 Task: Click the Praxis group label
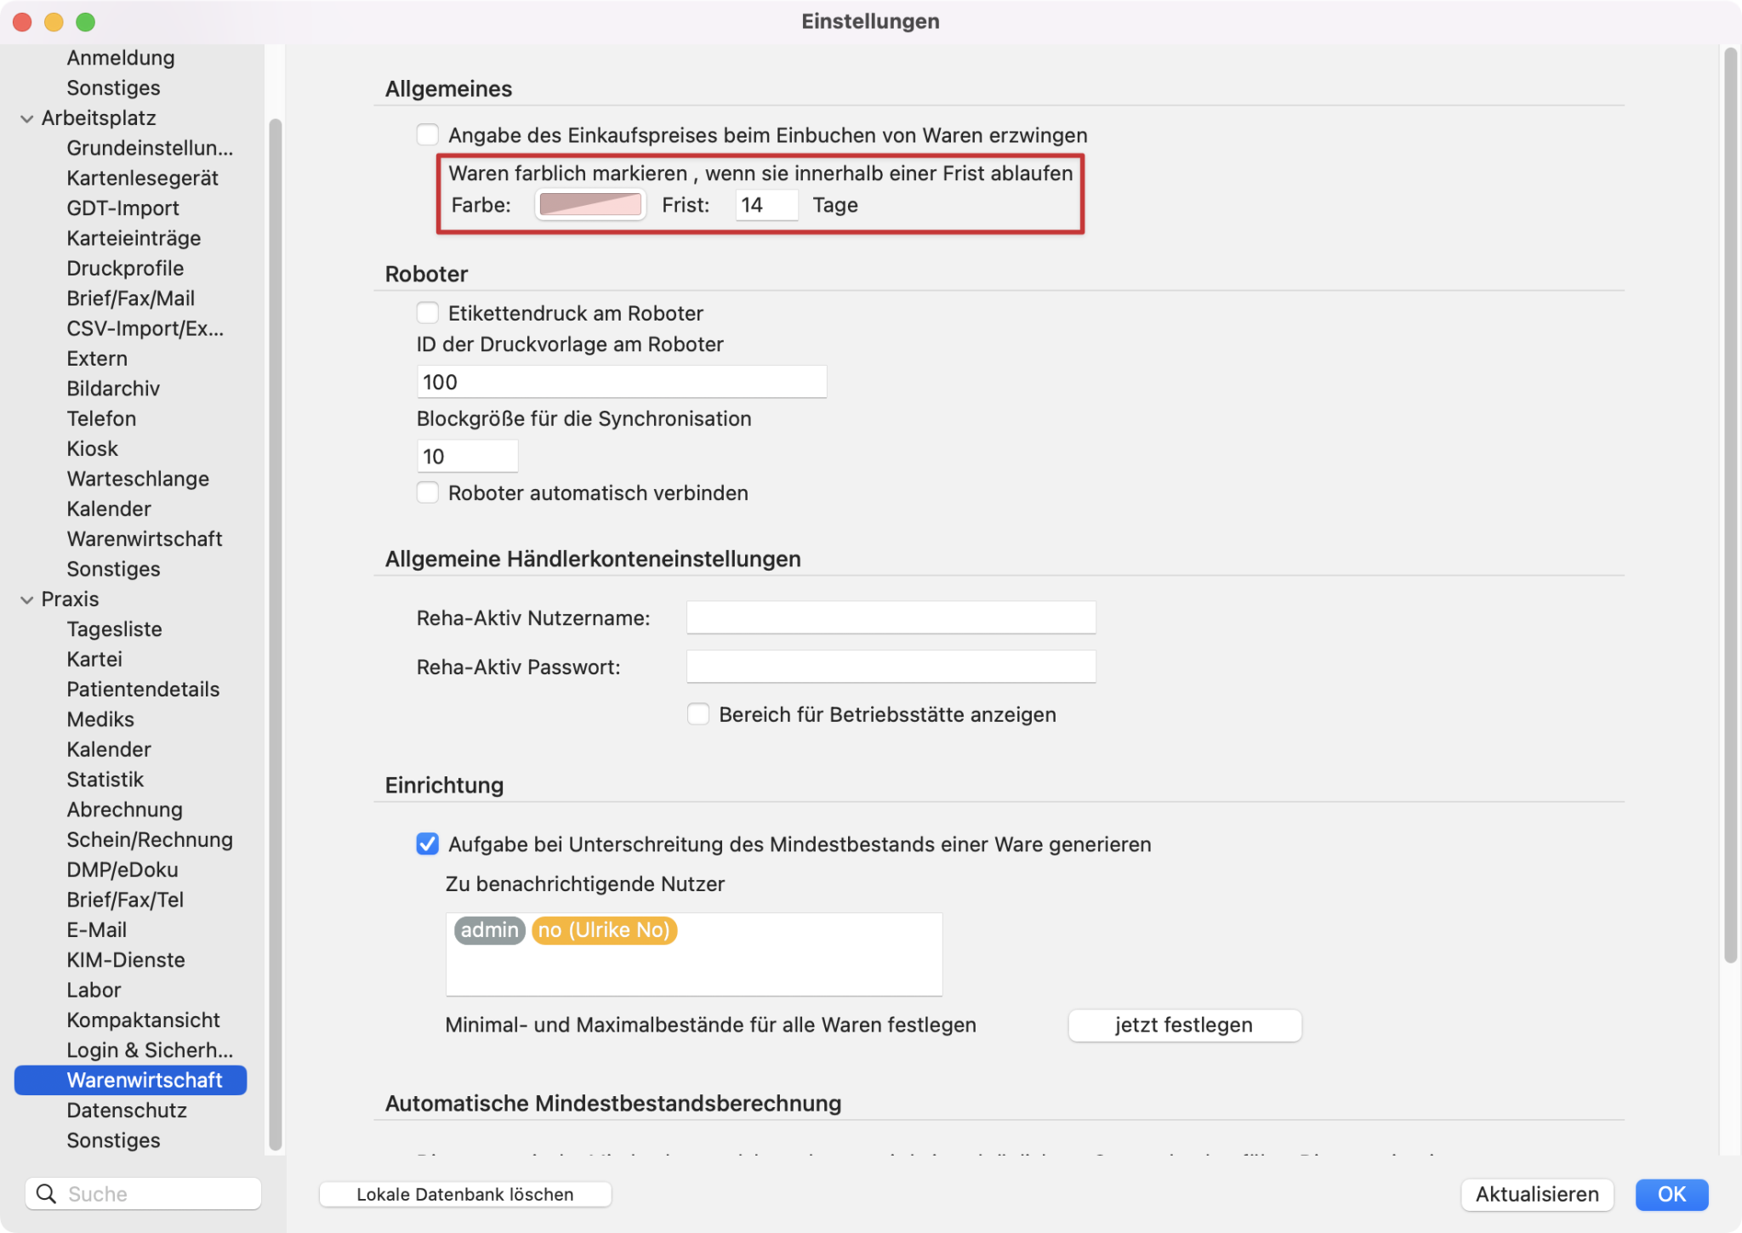coord(70,599)
